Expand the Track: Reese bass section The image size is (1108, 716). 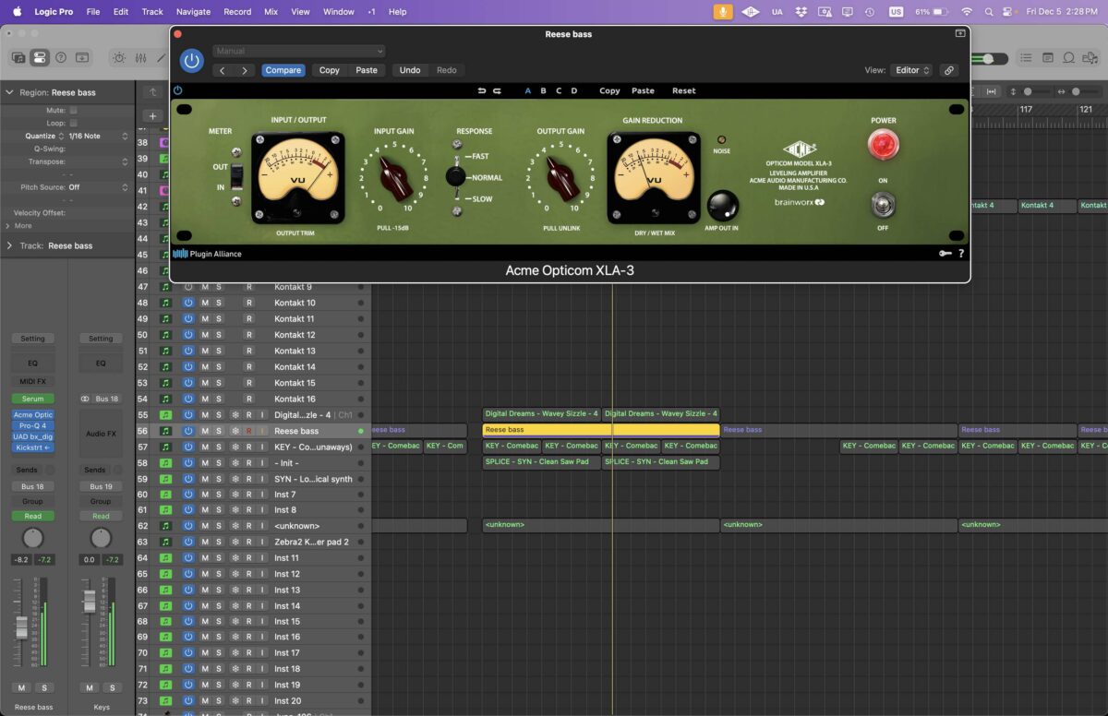coord(10,246)
